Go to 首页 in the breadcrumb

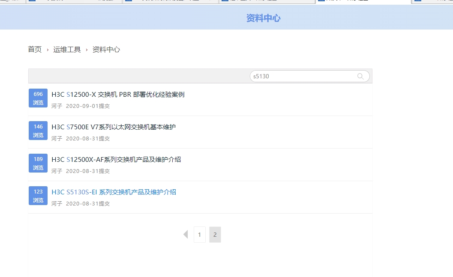[x=35, y=49]
